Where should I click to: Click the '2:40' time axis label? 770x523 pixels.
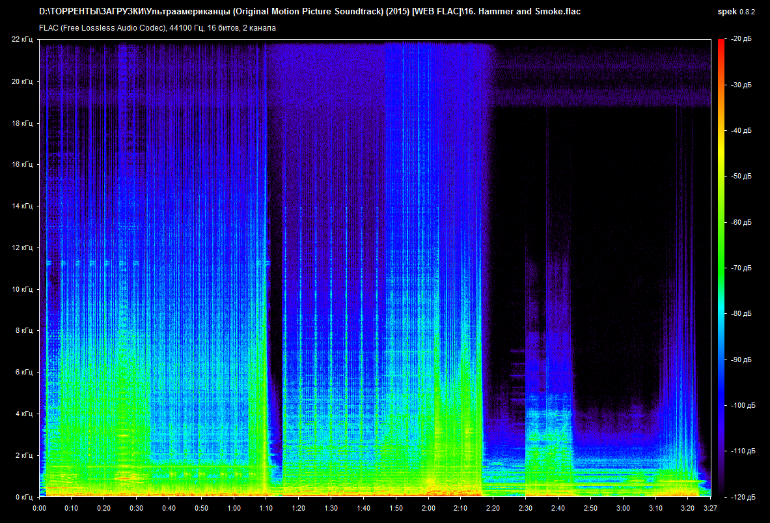pos(558,508)
